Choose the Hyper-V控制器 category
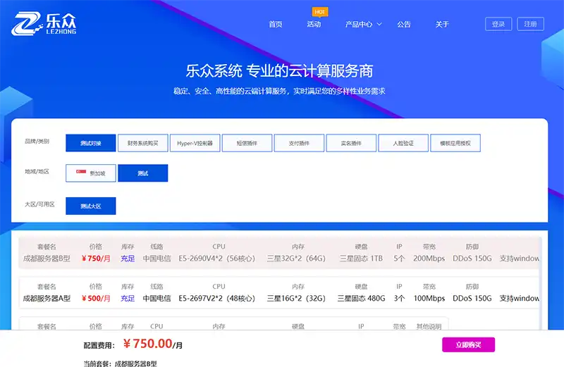564x367 pixels. [195, 143]
